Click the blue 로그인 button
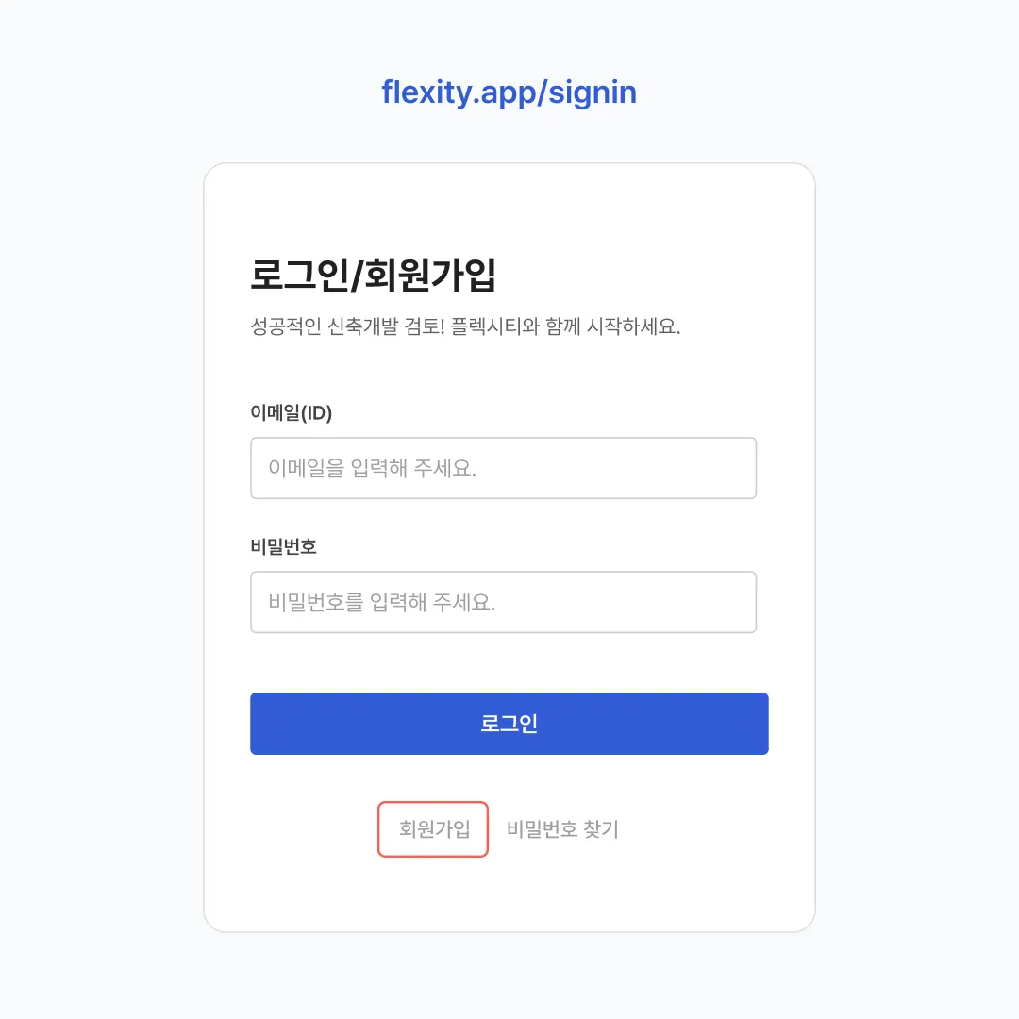Screen dimensions: 1019x1019 [509, 724]
